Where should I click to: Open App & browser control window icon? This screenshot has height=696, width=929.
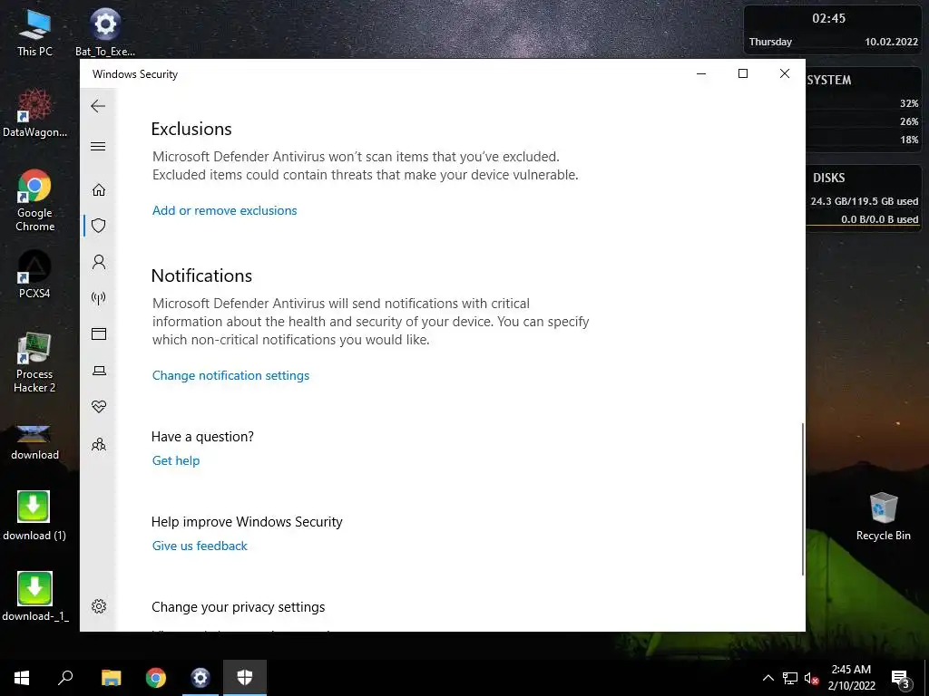click(99, 334)
